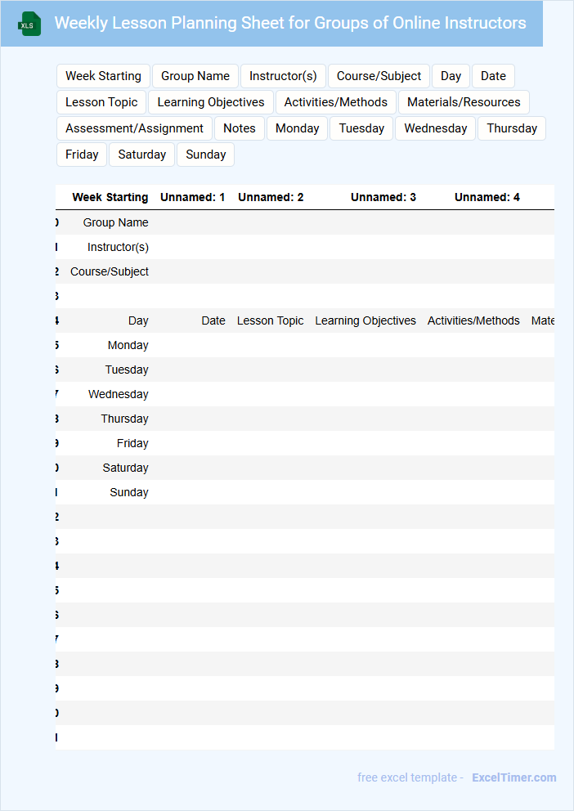
Task: Click the Tuesday row cell
Action: (x=127, y=370)
